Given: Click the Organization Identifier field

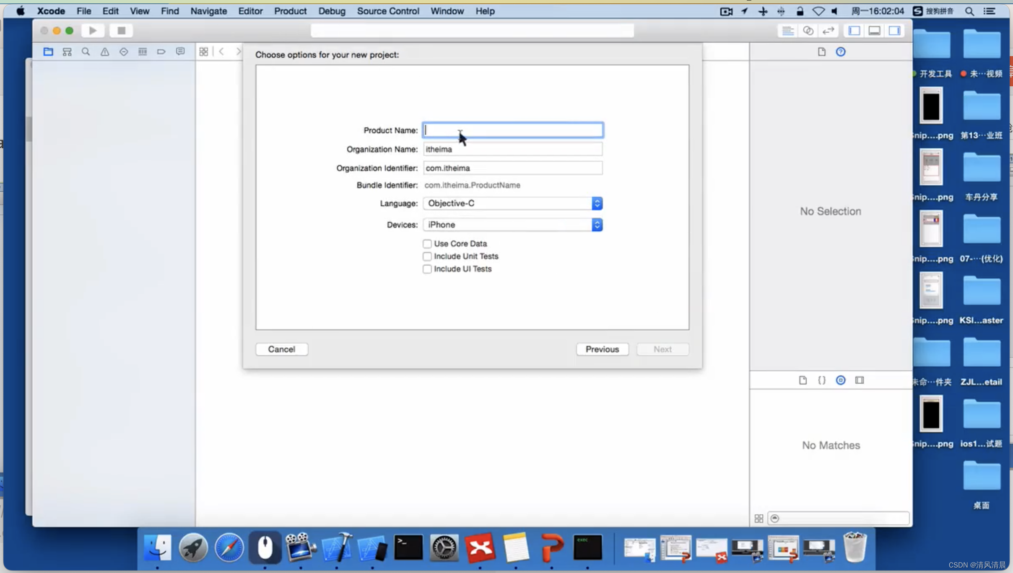Looking at the screenshot, I should (513, 168).
